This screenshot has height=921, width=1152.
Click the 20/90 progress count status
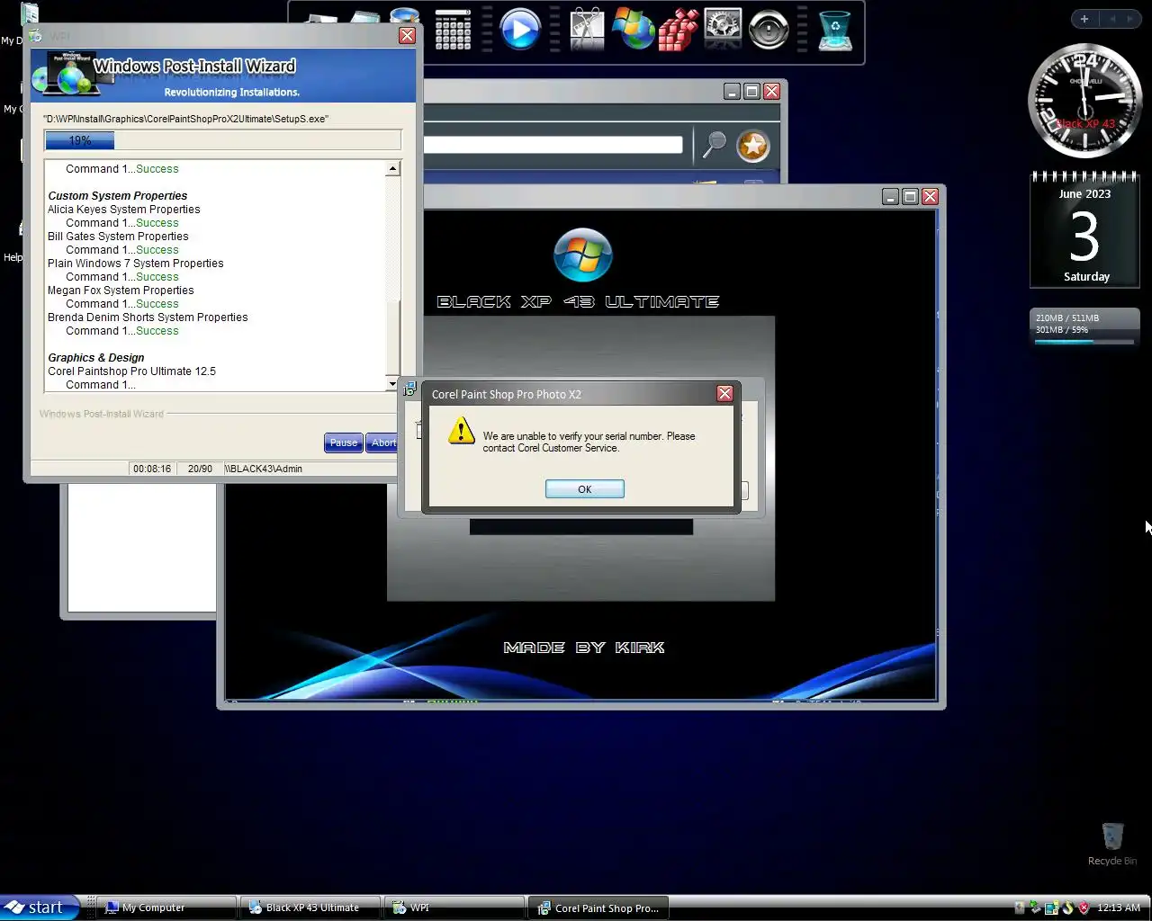click(x=200, y=469)
